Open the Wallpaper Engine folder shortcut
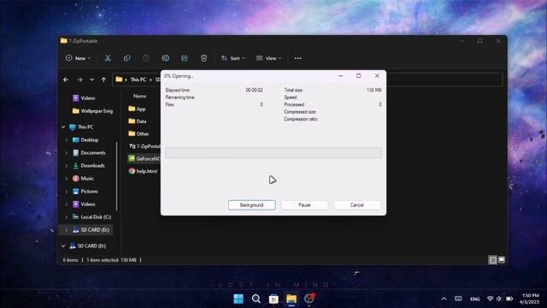This screenshot has width=547, height=308. [x=92, y=111]
